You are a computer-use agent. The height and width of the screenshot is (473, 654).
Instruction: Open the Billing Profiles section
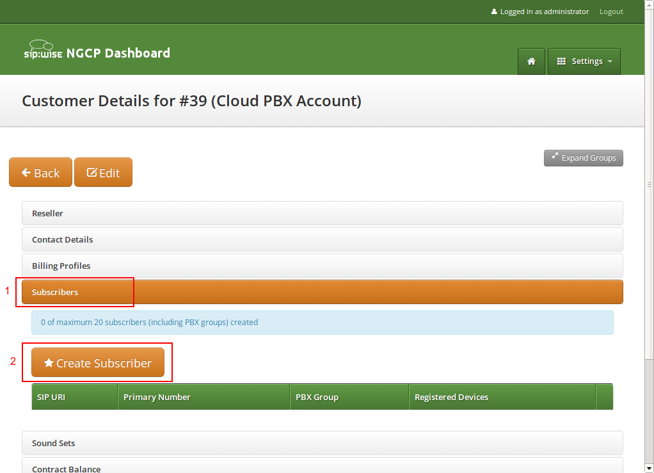(322, 266)
